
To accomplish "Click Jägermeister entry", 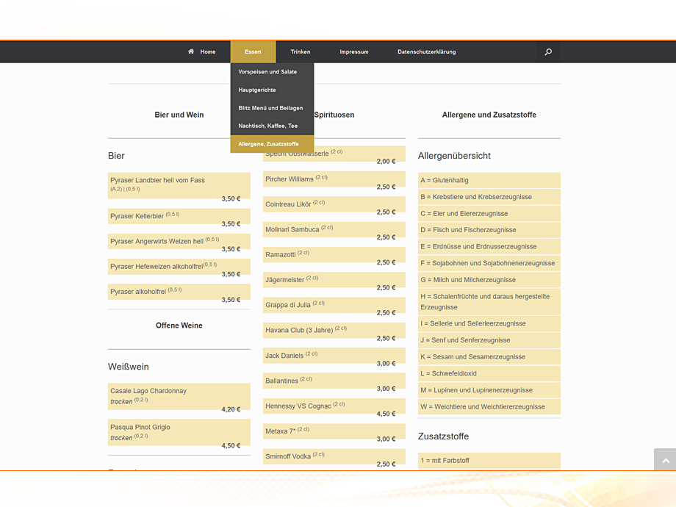I will (x=334, y=280).
